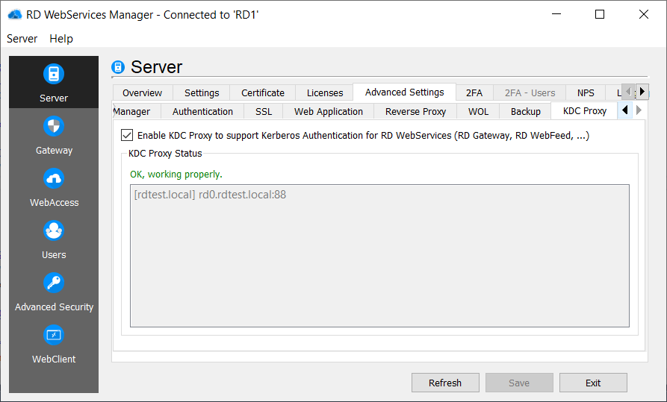The width and height of the screenshot is (667, 402).
Task: Select the Advanced Settings tab
Action: tap(405, 92)
